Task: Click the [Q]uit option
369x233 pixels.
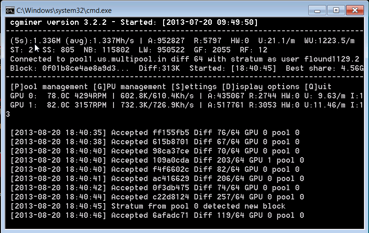Action: pyautogui.click(x=318, y=86)
